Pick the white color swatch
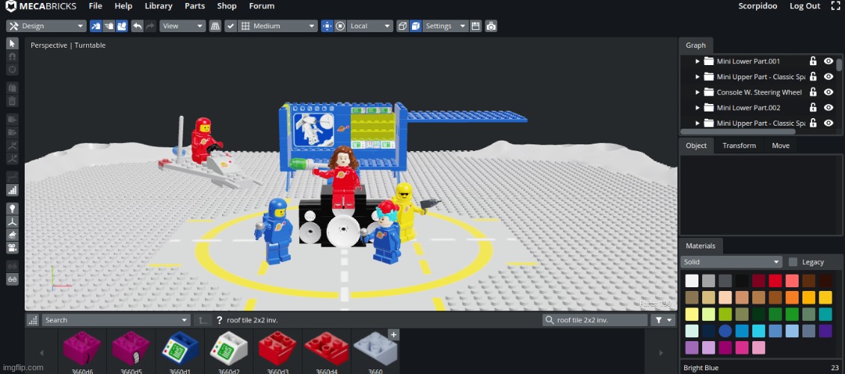 tap(692, 280)
